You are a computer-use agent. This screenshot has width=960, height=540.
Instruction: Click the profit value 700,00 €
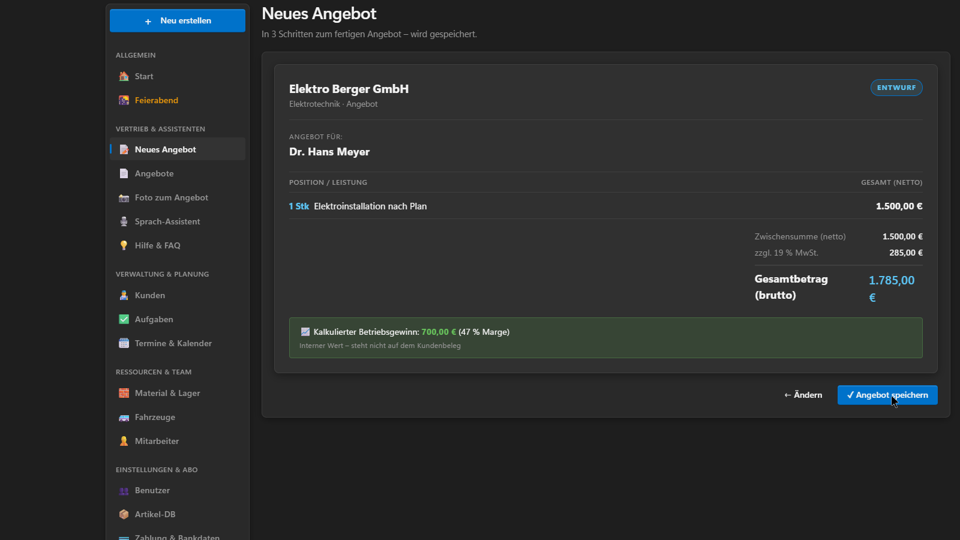(439, 332)
